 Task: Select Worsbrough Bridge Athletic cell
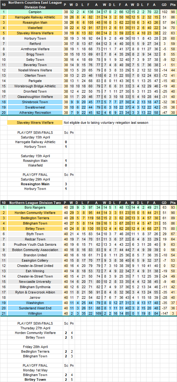coord(35,86)
